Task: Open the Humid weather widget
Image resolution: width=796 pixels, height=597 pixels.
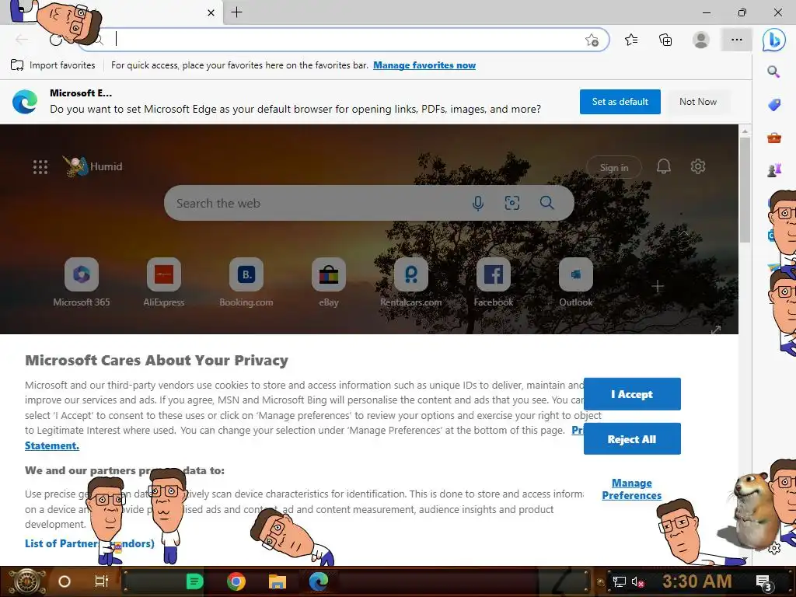Action: pos(93,166)
